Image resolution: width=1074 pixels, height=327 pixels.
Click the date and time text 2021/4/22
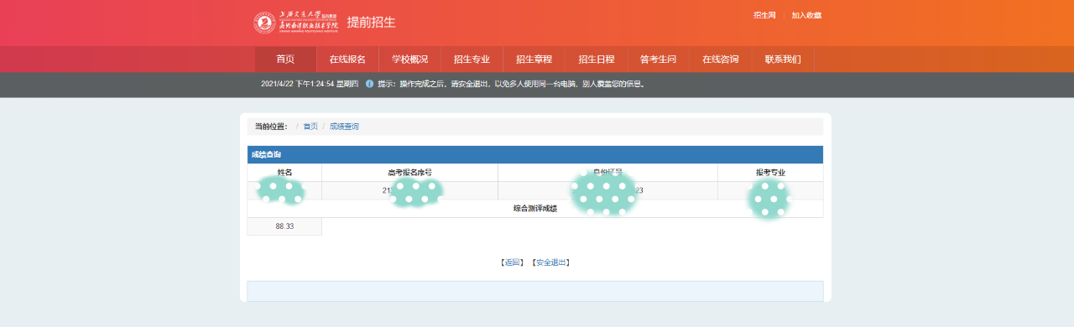pos(310,84)
